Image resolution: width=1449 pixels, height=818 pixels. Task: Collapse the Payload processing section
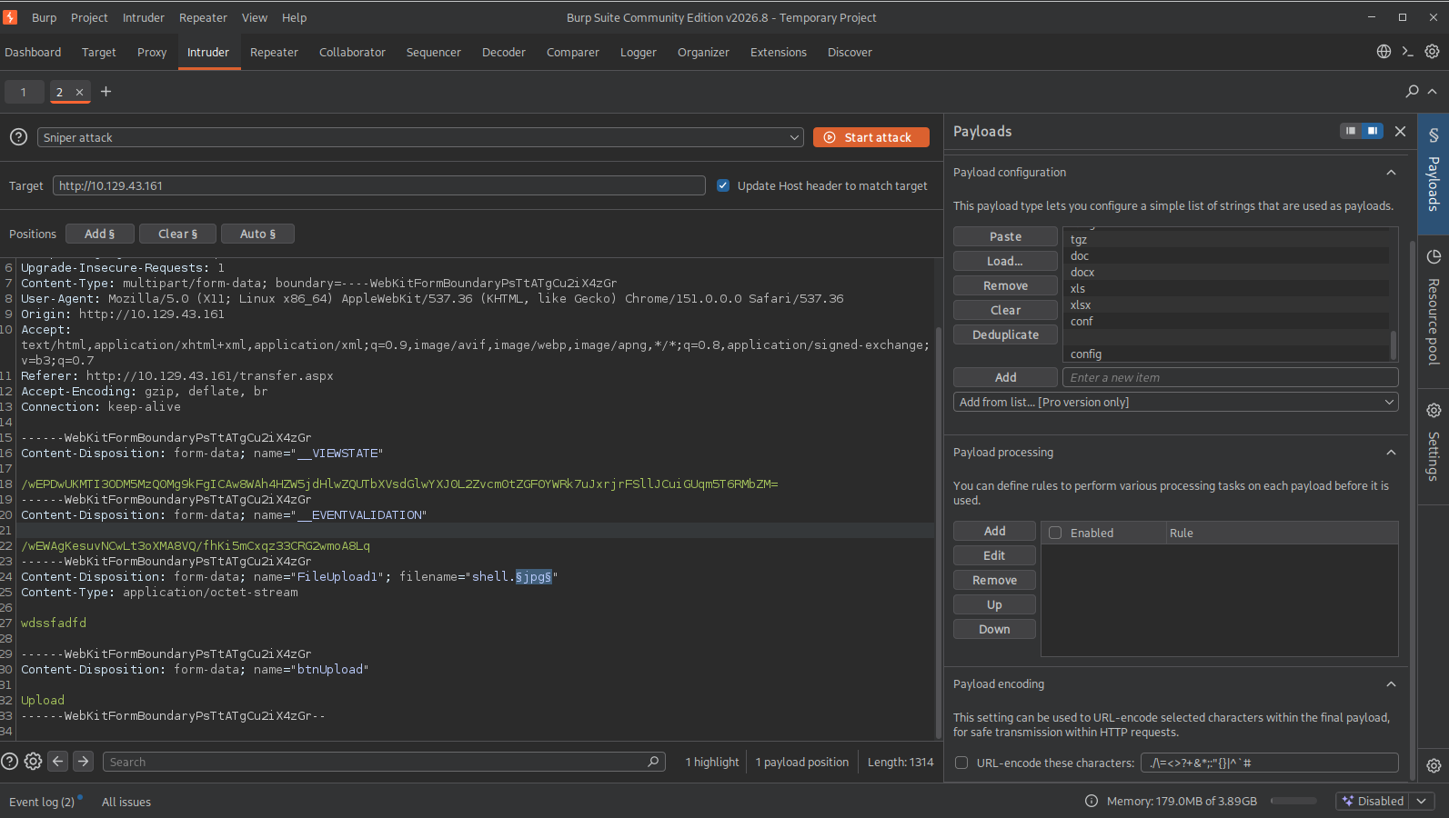[x=1391, y=453]
